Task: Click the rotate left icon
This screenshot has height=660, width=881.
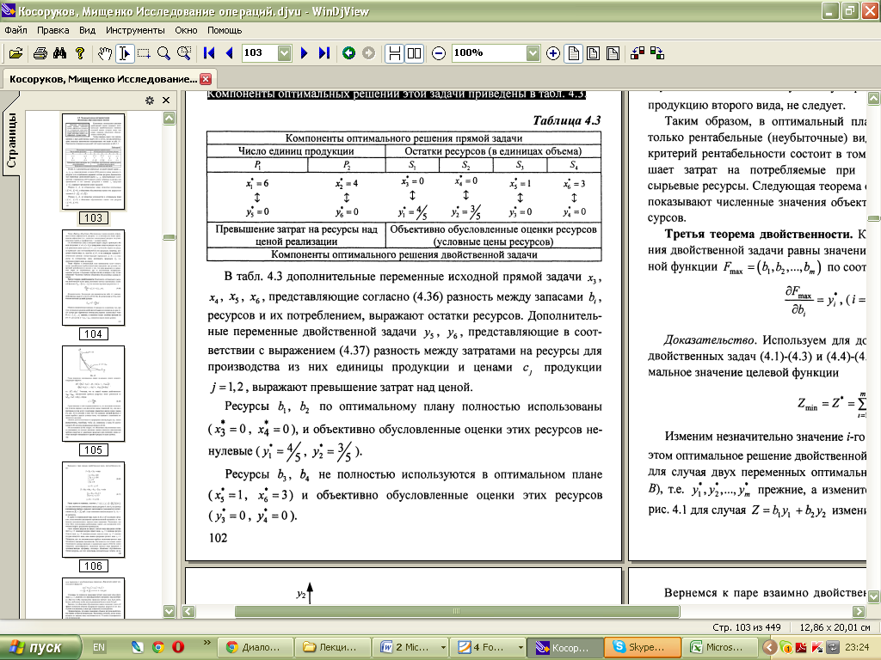Action: pyautogui.click(x=638, y=53)
